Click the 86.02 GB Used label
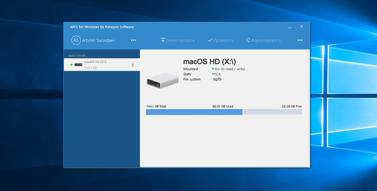Image resolution: width=377 pixels, height=191 pixels. [223, 106]
